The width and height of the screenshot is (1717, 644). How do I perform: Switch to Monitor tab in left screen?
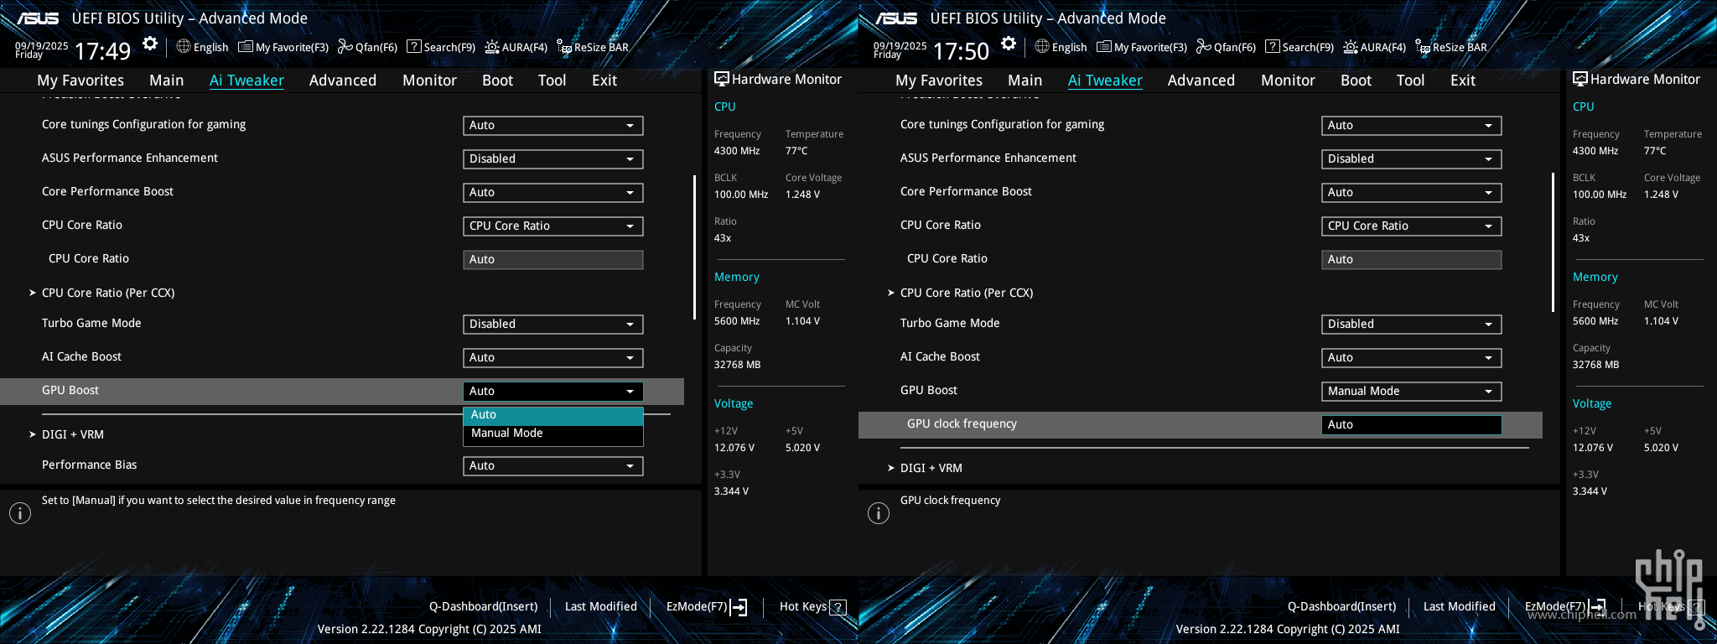click(x=429, y=80)
